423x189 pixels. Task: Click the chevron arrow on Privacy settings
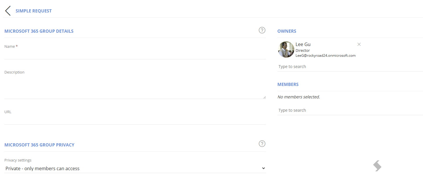(x=263, y=168)
